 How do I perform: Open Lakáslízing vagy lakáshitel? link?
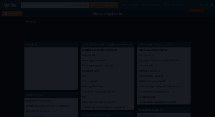tap(48, 106)
